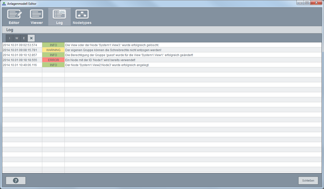Click the INFO cell of the 09:10:12 entry
Image resolution: width=324 pixels, height=189 pixels.
[x=53, y=55]
